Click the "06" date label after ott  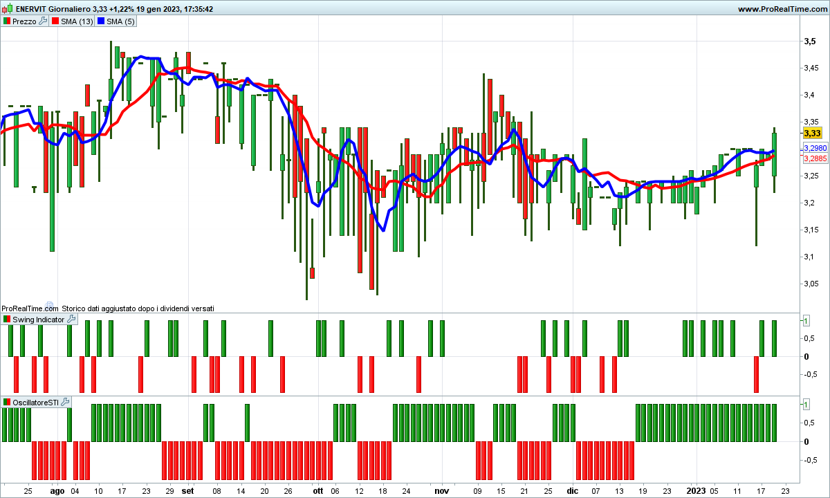[x=335, y=491]
